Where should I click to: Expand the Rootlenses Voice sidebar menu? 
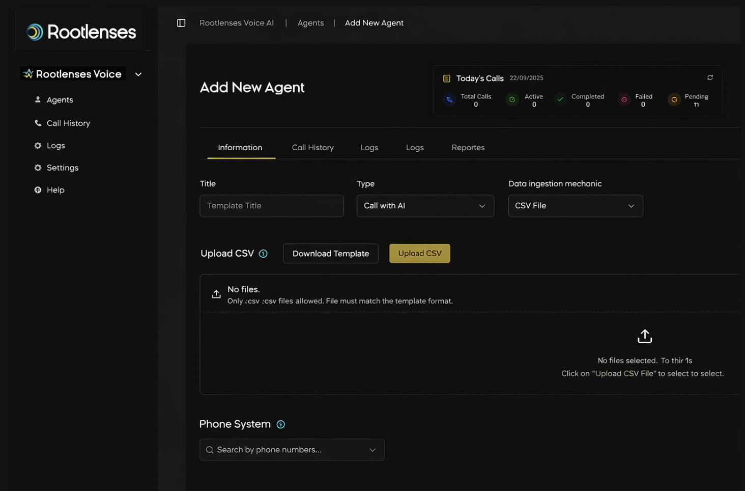pos(138,74)
